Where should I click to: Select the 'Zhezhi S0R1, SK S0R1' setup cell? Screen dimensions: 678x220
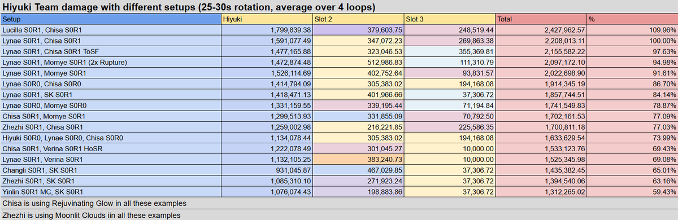click(111, 181)
